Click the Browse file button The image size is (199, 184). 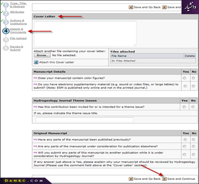[42, 55]
